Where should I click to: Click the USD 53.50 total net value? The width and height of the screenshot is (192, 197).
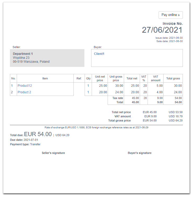(175, 112)
